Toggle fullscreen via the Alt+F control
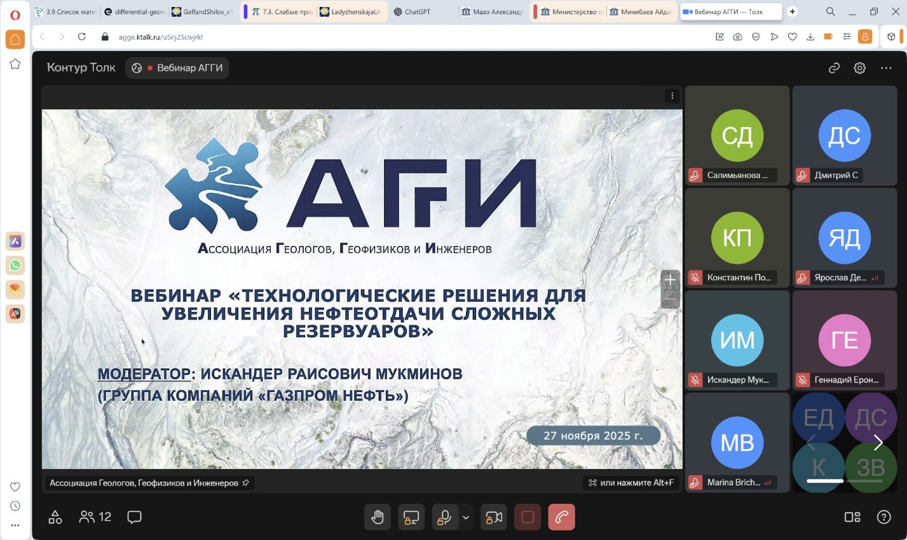This screenshot has width=907, height=540. click(631, 482)
